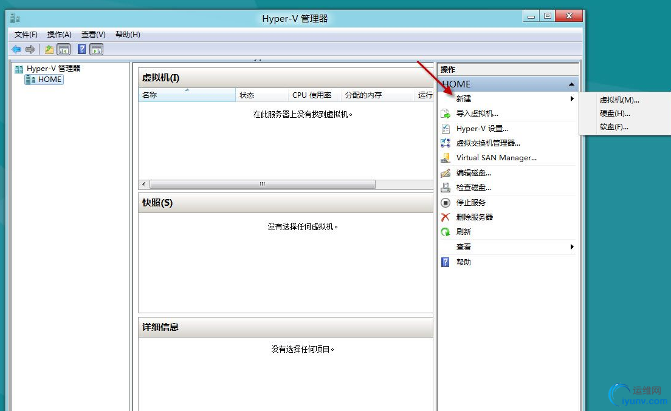Click the red X 删除服务器 icon
The image size is (671, 411).
(x=446, y=217)
